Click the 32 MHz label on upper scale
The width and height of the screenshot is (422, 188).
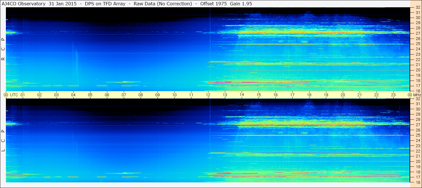click(x=418, y=8)
